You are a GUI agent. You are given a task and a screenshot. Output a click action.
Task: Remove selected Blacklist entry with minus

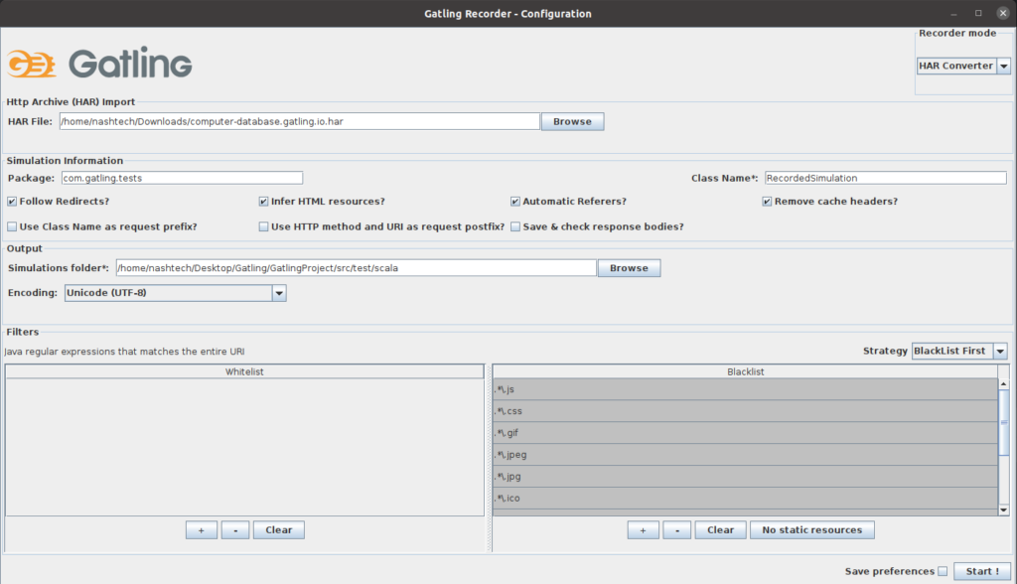pyautogui.click(x=676, y=530)
